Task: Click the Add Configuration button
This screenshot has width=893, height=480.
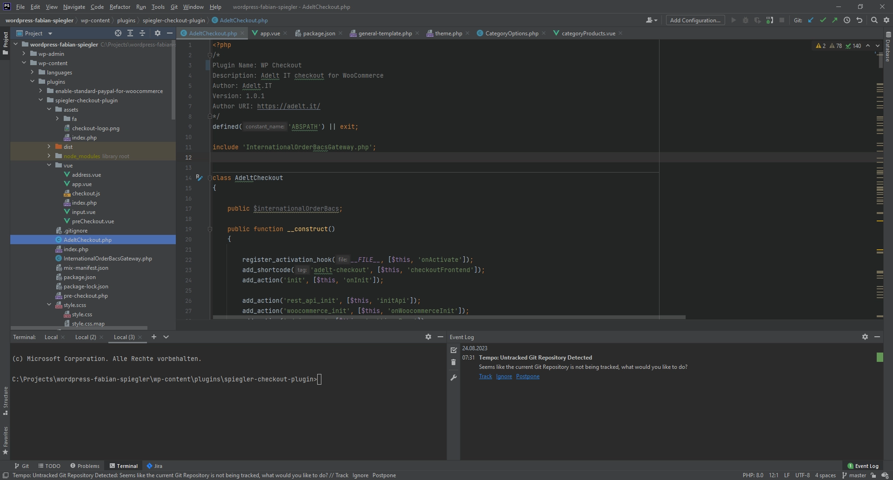Action: (695, 20)
